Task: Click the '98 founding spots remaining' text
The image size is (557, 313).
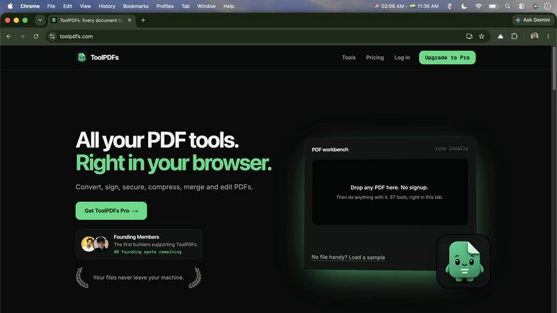Action: click(x=148, y=252)
